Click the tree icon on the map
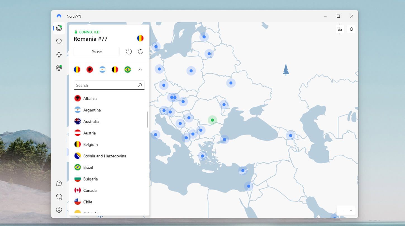This screenshot has height=226, width=405. click(x=286, y=69)
